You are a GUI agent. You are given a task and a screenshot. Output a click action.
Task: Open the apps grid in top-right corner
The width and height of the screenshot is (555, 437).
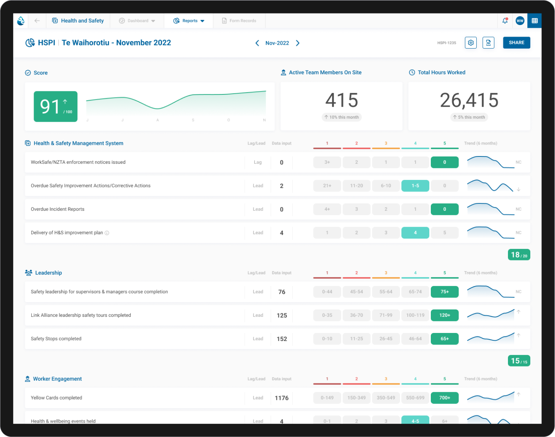coord(535,20)
